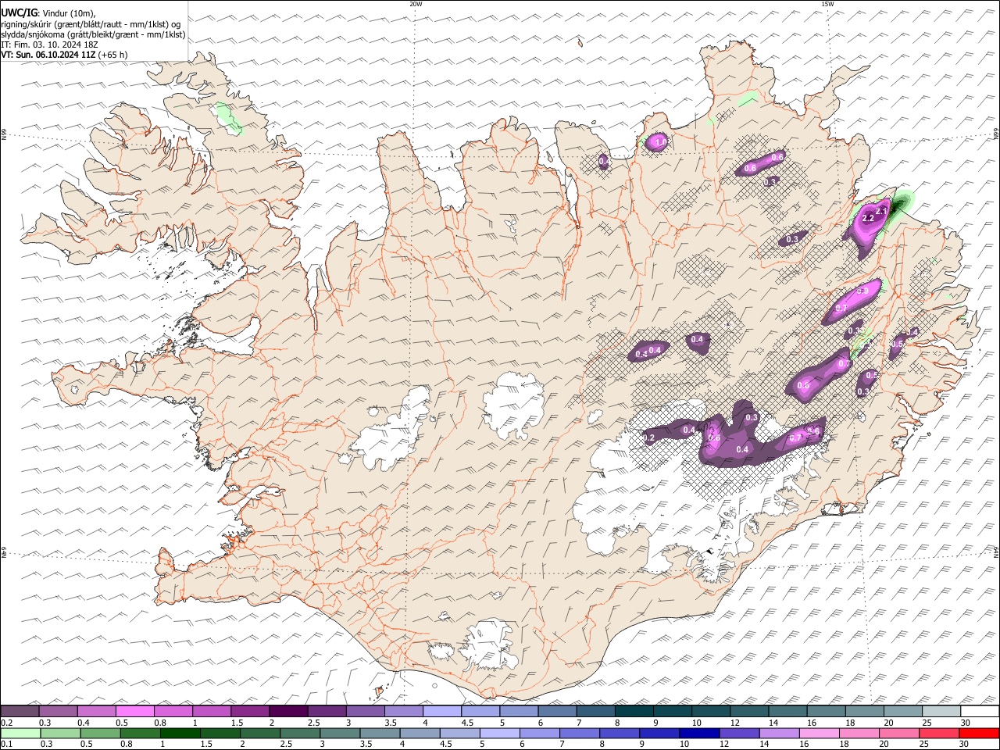Click the gray-teal swatch labeled 3 in lower legend

click(x=339, y=734)
